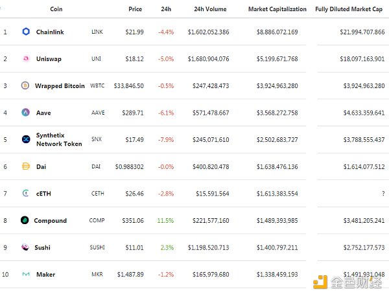
Task: Click Synthetix 24h change -7.9%
Action: pos(166,139)
